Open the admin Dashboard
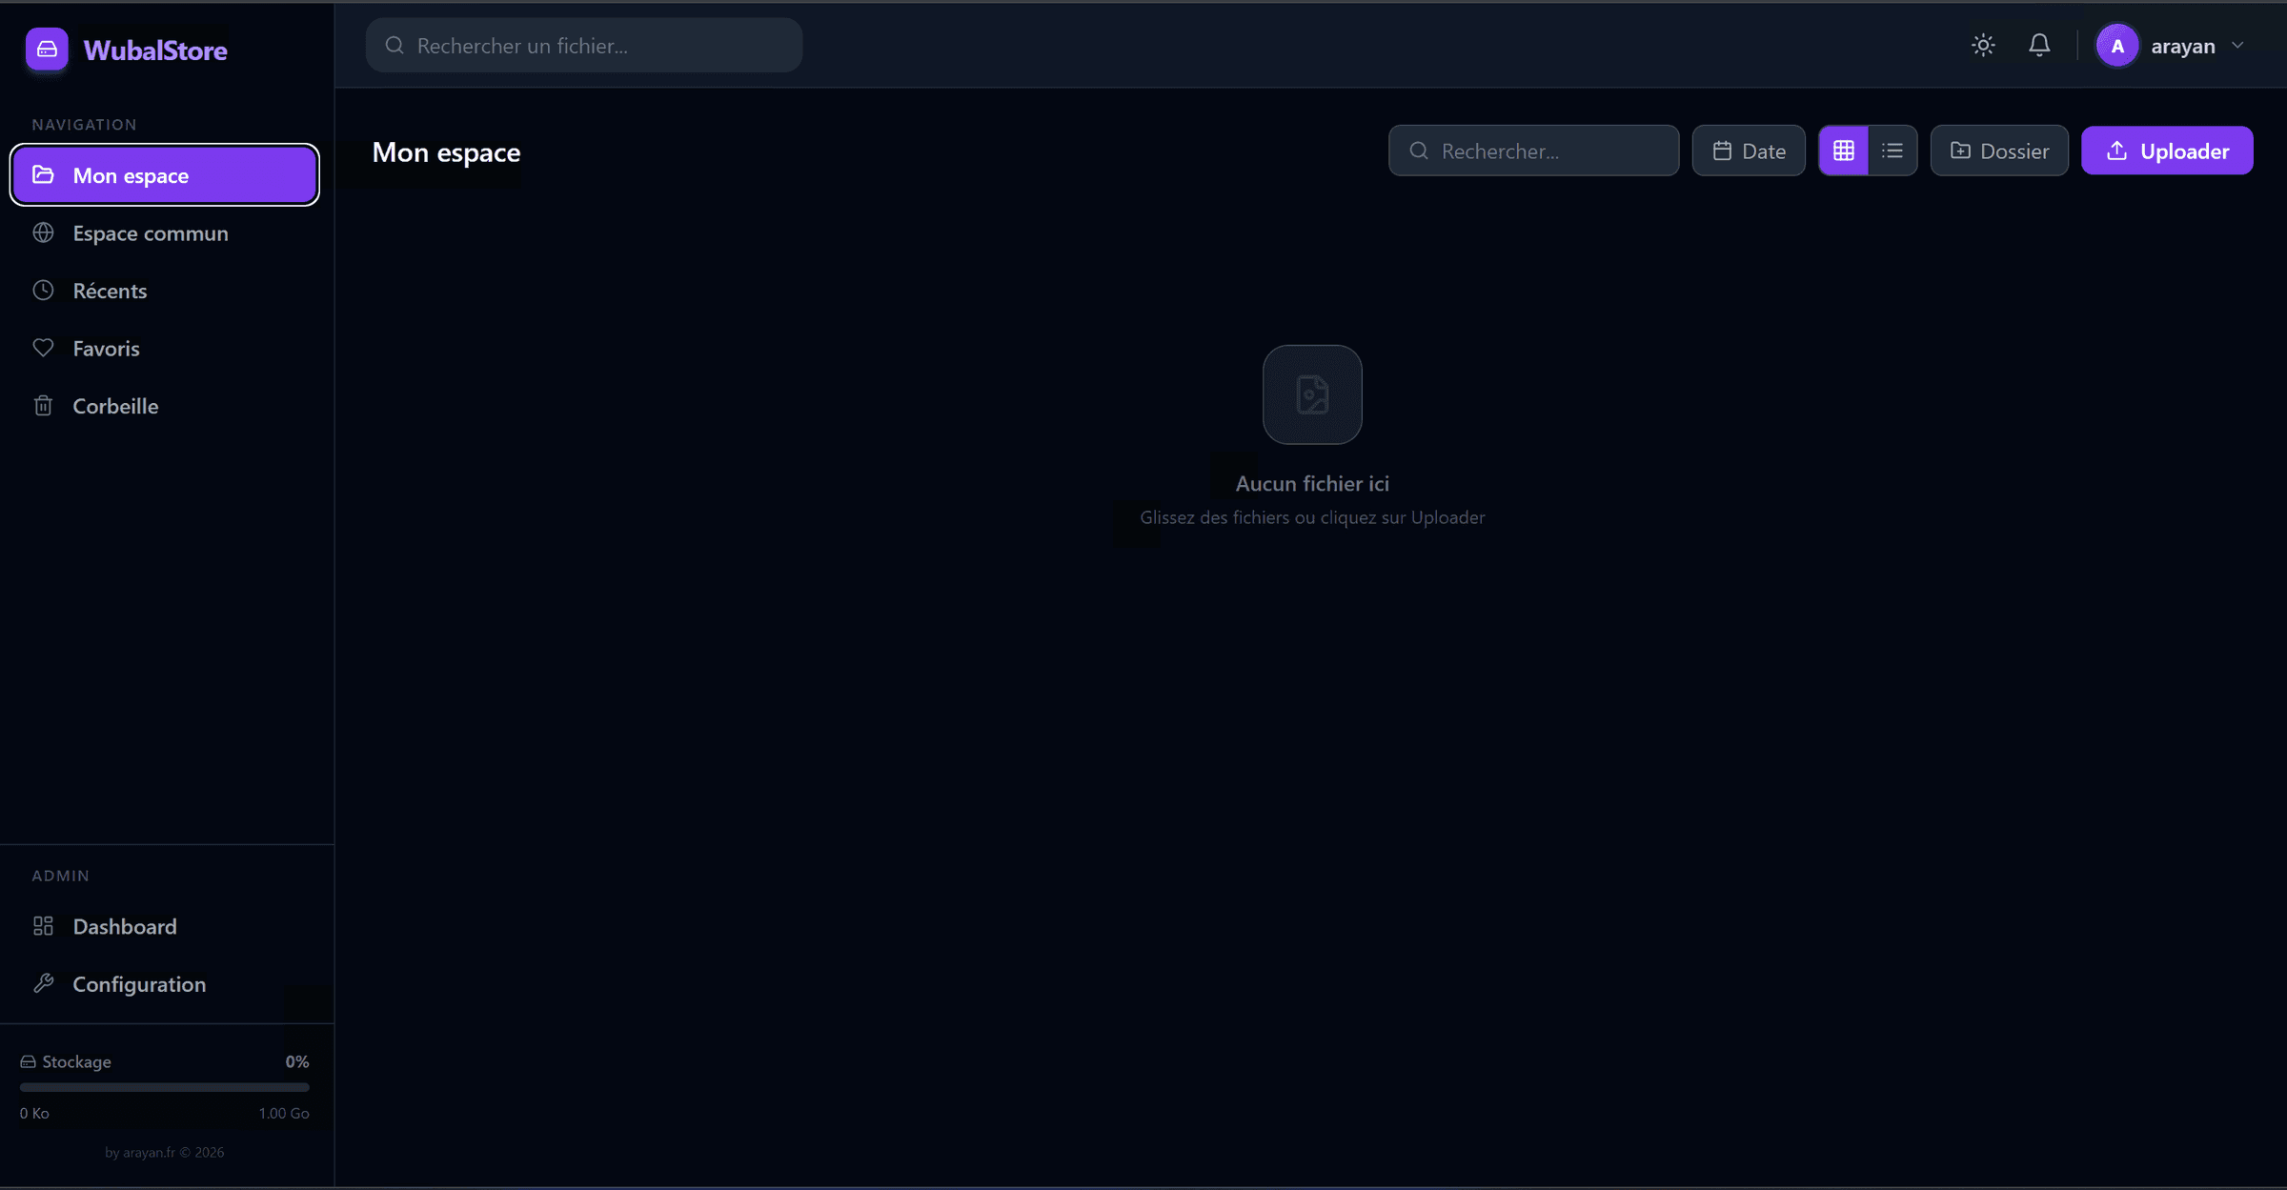This screenshot has height=1190, width=2287. pyautogui.click(x=165, y=926)
